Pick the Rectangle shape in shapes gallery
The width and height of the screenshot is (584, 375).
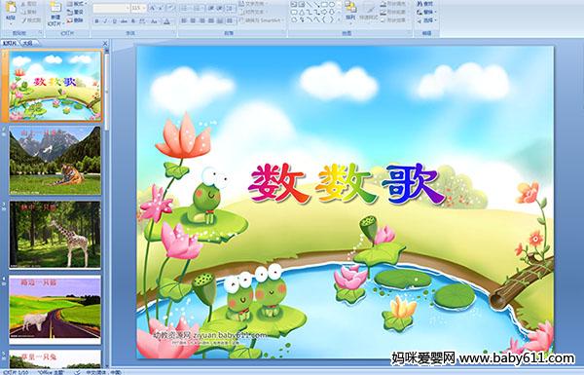(324, 4)
